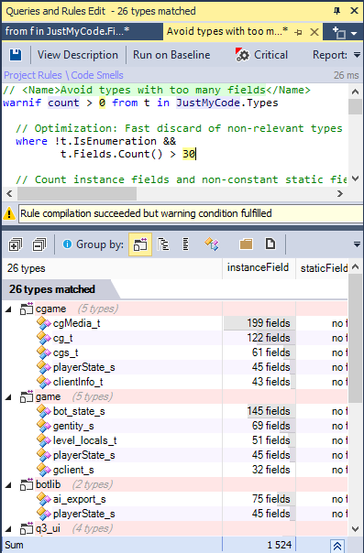Click the '75 fields' cell
This screenshot has width=364, height=553.
click(x=259, y=499)
